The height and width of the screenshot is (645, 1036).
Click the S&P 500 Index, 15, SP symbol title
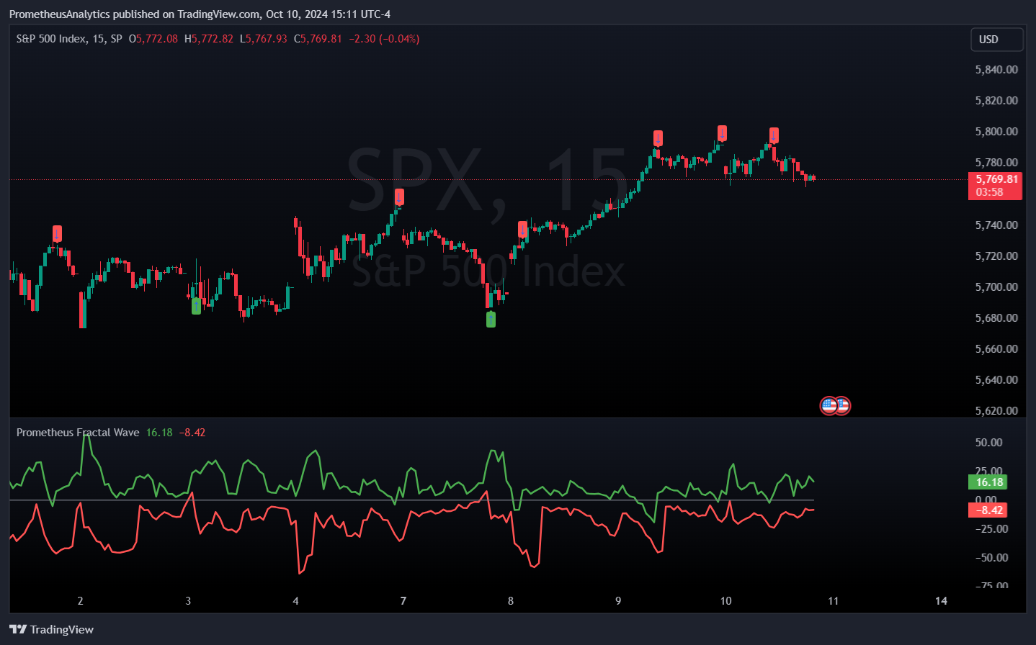pos(69,39)
